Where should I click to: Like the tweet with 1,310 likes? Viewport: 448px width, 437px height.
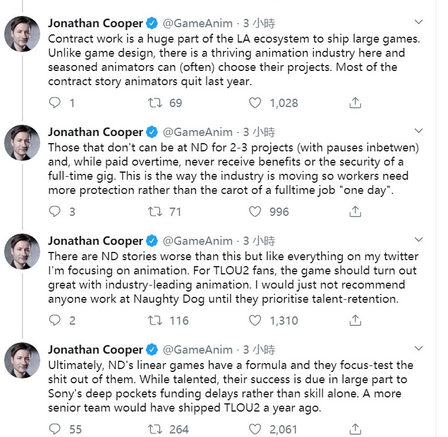[255, 321]
